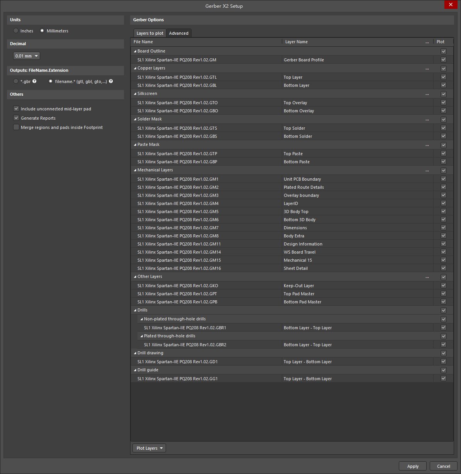
Task: Close the Gerber X2 Setup dialog
Action: (450, 5)
